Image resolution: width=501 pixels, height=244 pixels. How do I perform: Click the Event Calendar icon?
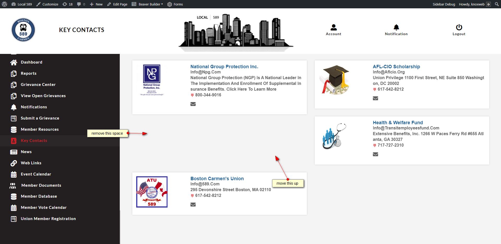coord(14,174)
